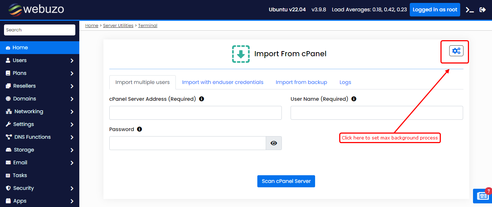Click info icon beside User Name label
492x207 pixels.
tap(354, 99)
